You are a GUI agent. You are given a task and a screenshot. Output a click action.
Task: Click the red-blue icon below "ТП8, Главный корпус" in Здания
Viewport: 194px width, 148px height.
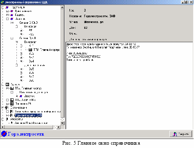point(21,96)
